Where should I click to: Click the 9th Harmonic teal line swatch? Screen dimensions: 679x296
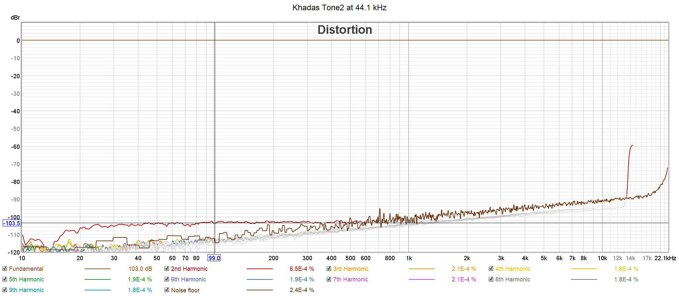(97, 290)
